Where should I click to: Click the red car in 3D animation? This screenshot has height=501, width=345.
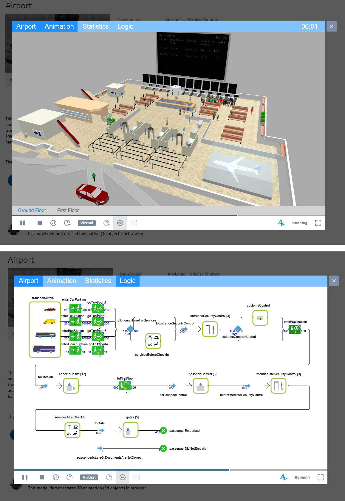point(92,194)
